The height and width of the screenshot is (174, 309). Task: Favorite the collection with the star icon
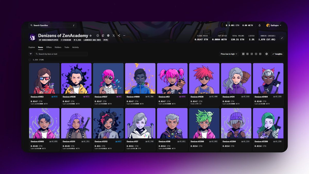click(90, 36)
